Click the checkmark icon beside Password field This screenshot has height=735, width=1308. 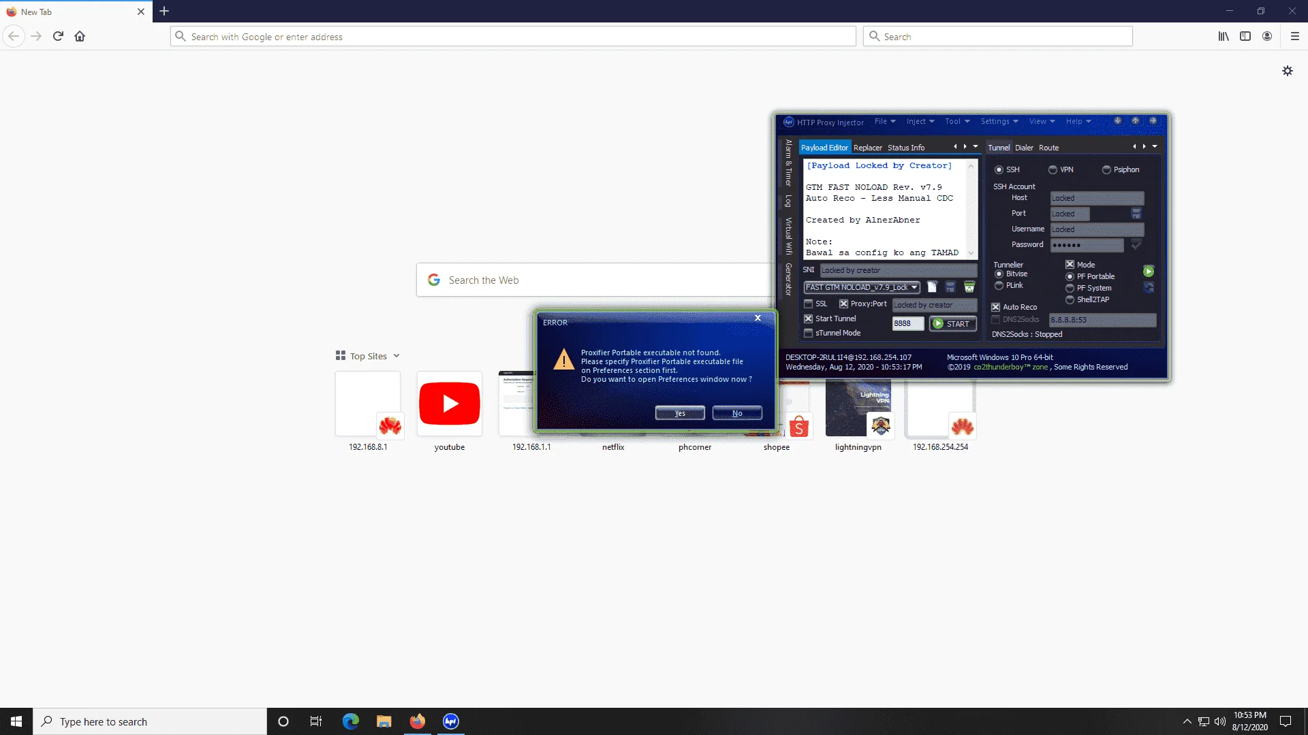coord(1136,244)
